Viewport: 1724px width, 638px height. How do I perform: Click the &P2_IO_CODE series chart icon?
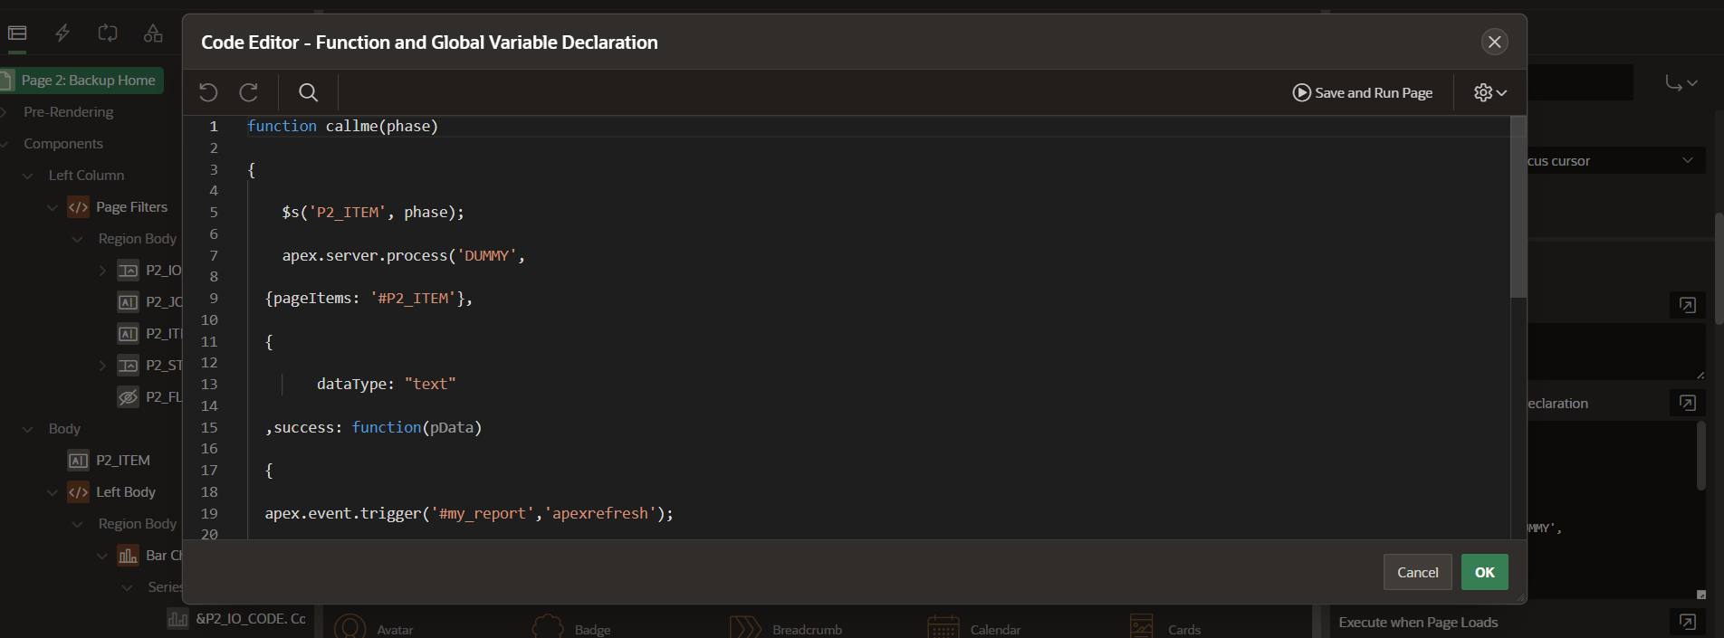pos(178,619)
